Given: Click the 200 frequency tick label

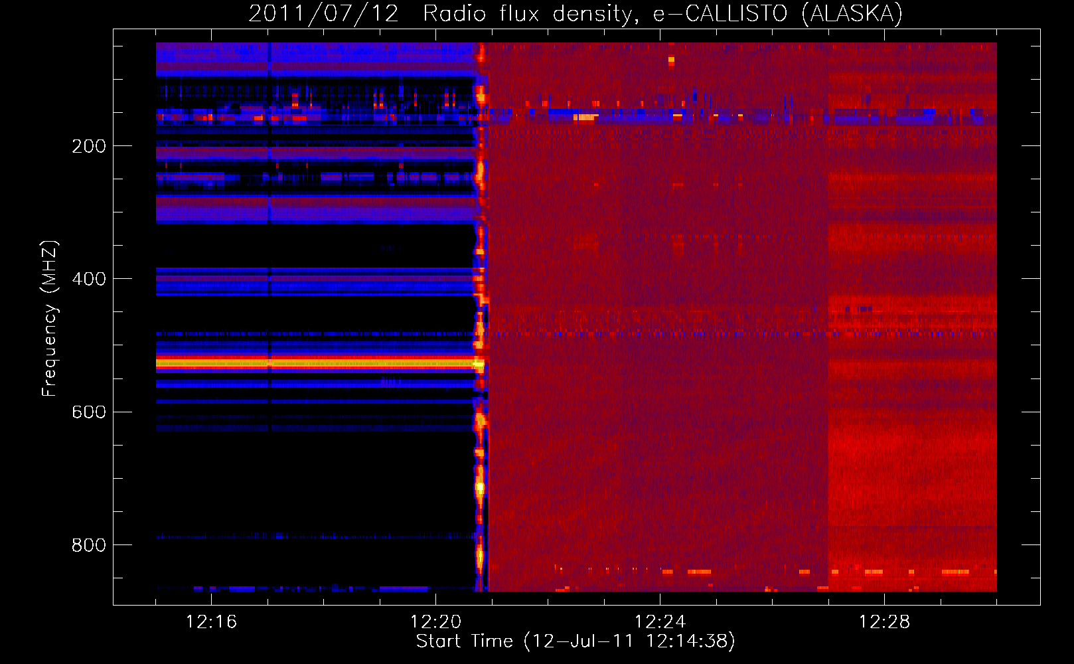Looking at the screenshot, I should 89,146.
